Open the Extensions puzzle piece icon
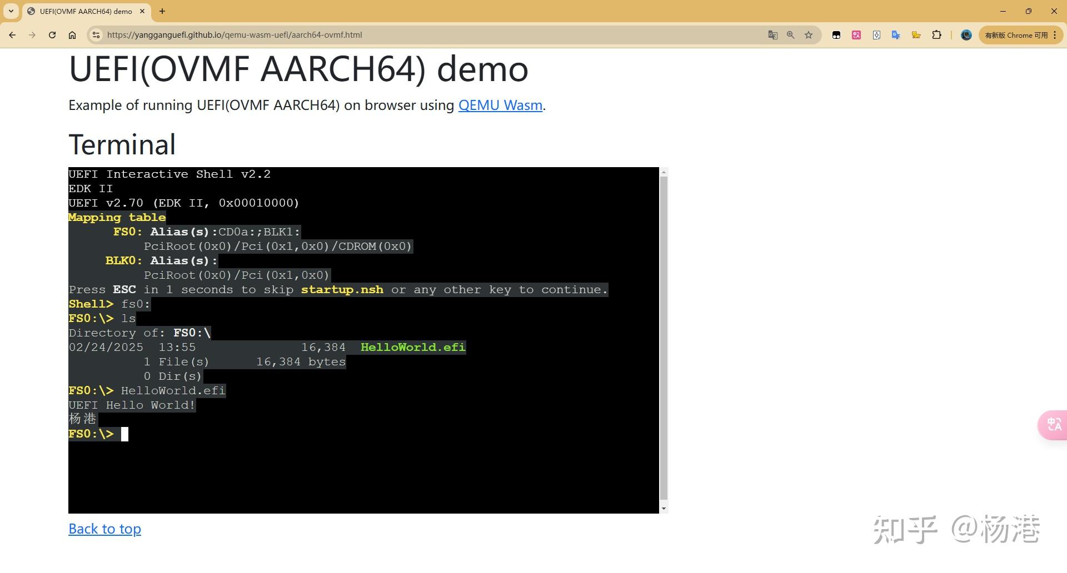 (x=937, y=34)
